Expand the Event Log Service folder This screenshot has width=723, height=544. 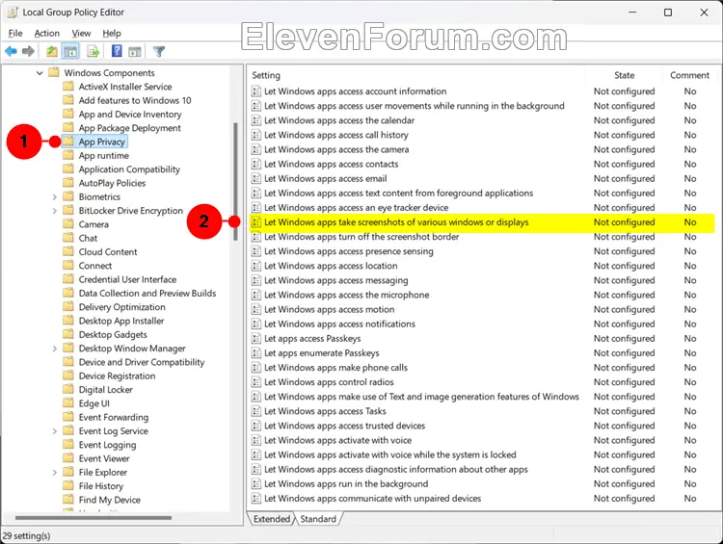[54, 431]
